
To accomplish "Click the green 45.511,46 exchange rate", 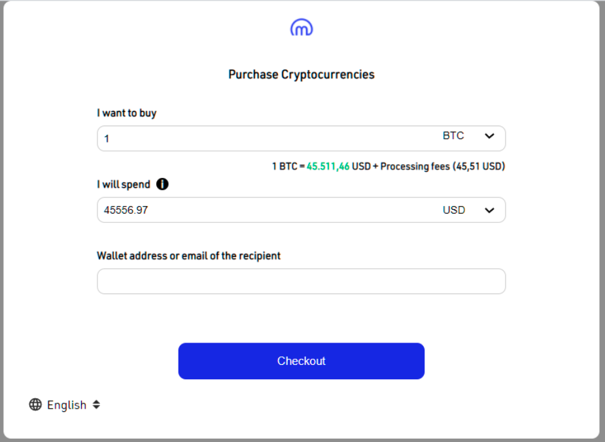I will [328, 167].
